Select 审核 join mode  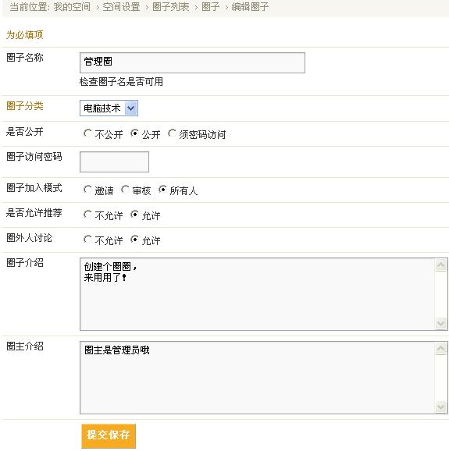pos(125,190)
